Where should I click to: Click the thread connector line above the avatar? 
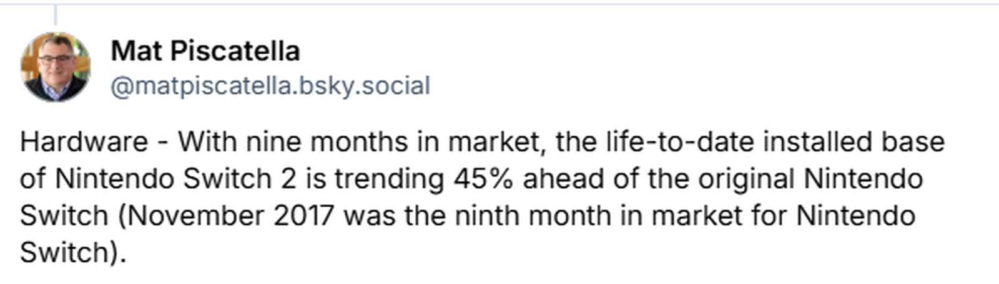coord(56,14)
